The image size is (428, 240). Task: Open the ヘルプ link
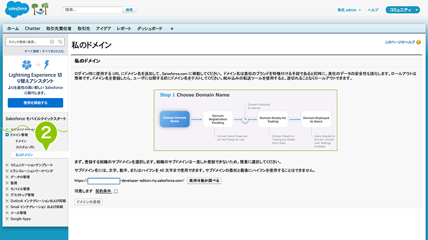click(x=373, y=10)
